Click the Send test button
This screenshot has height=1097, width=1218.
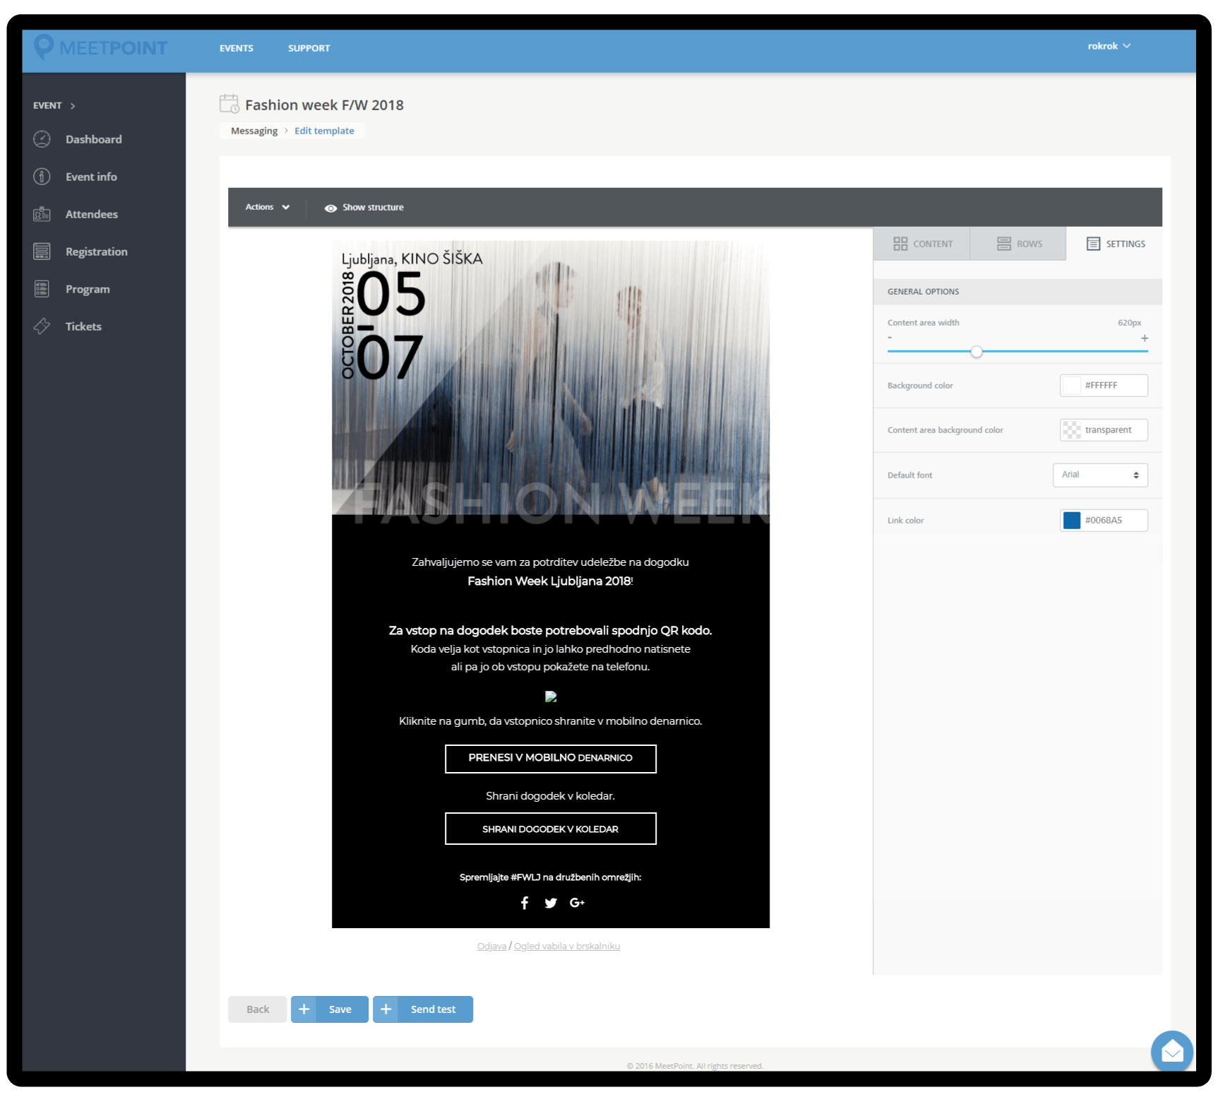pos(423,1009)
